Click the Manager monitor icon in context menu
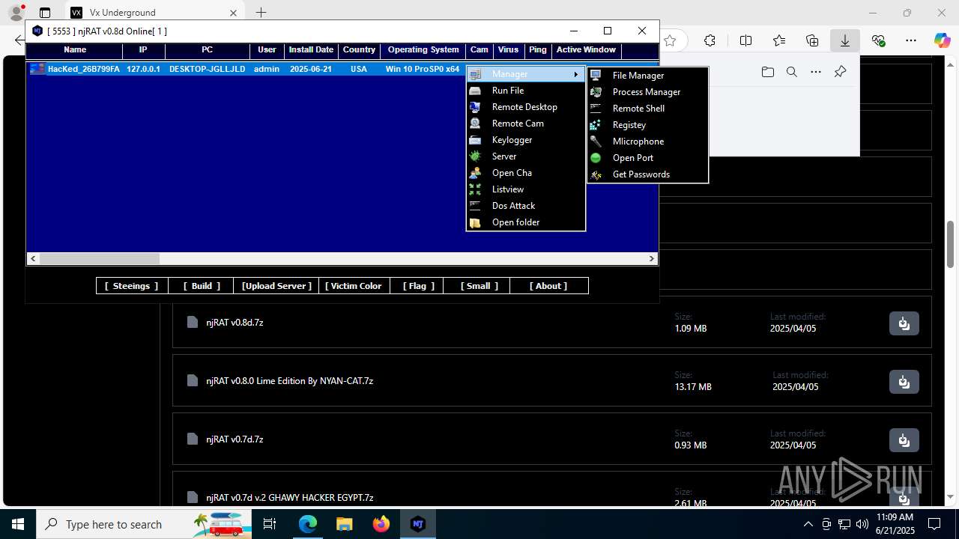 click(x=475, y=74)
